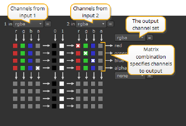Click the equals button beside 2 in dropdown
This screenshot has width=186, height=126.
[x=110, y=24]
